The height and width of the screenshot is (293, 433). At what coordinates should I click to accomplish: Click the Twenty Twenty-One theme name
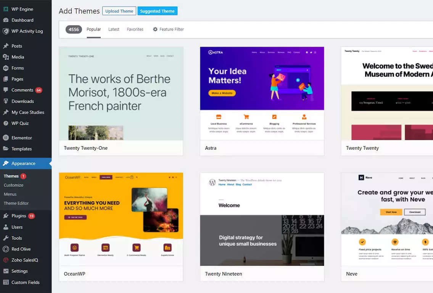coord(85,148)
